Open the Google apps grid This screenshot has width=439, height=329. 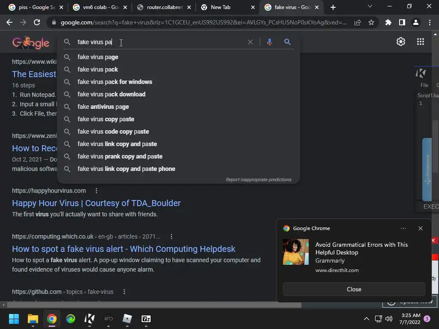pyautogui.click(x=421, y=42)
